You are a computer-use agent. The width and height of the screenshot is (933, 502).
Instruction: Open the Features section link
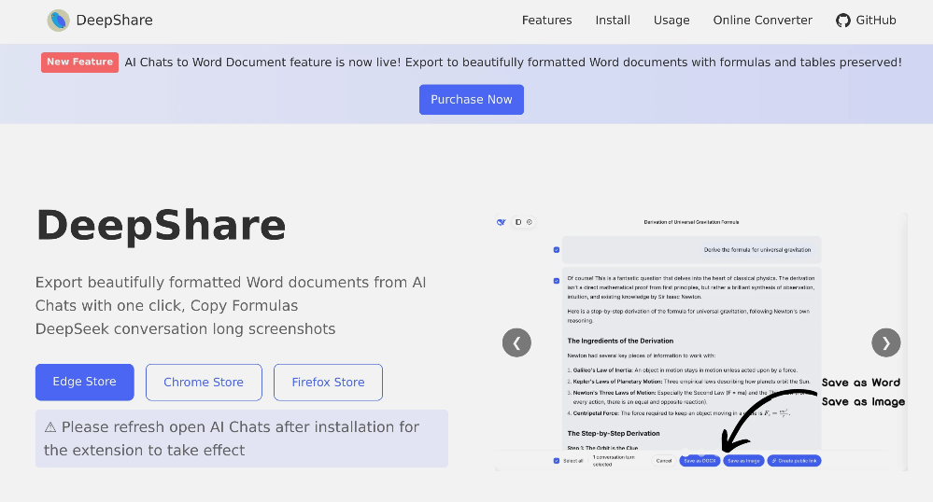pos(547,21)
